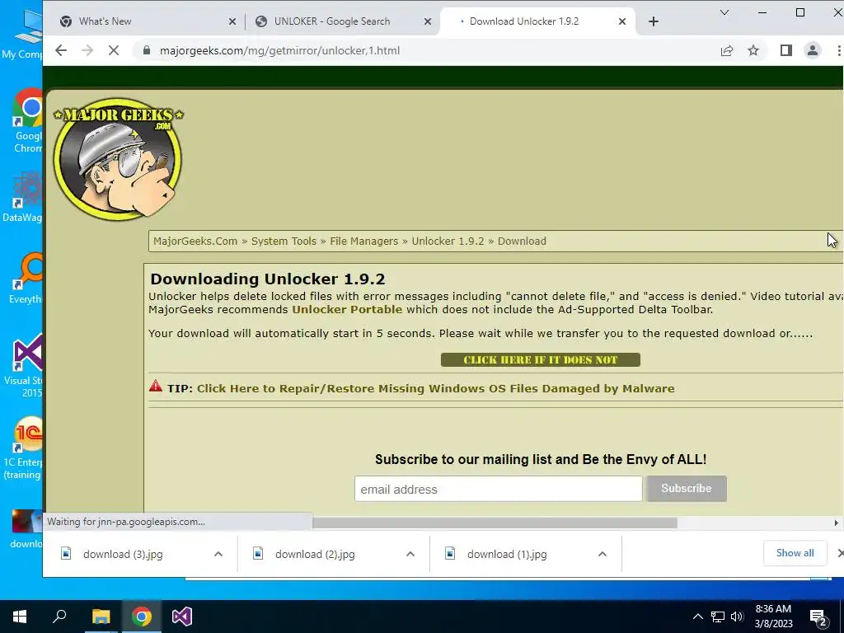
Task: Click 'Click Here If It Does Not' button
Action: [x=541, y=359]
